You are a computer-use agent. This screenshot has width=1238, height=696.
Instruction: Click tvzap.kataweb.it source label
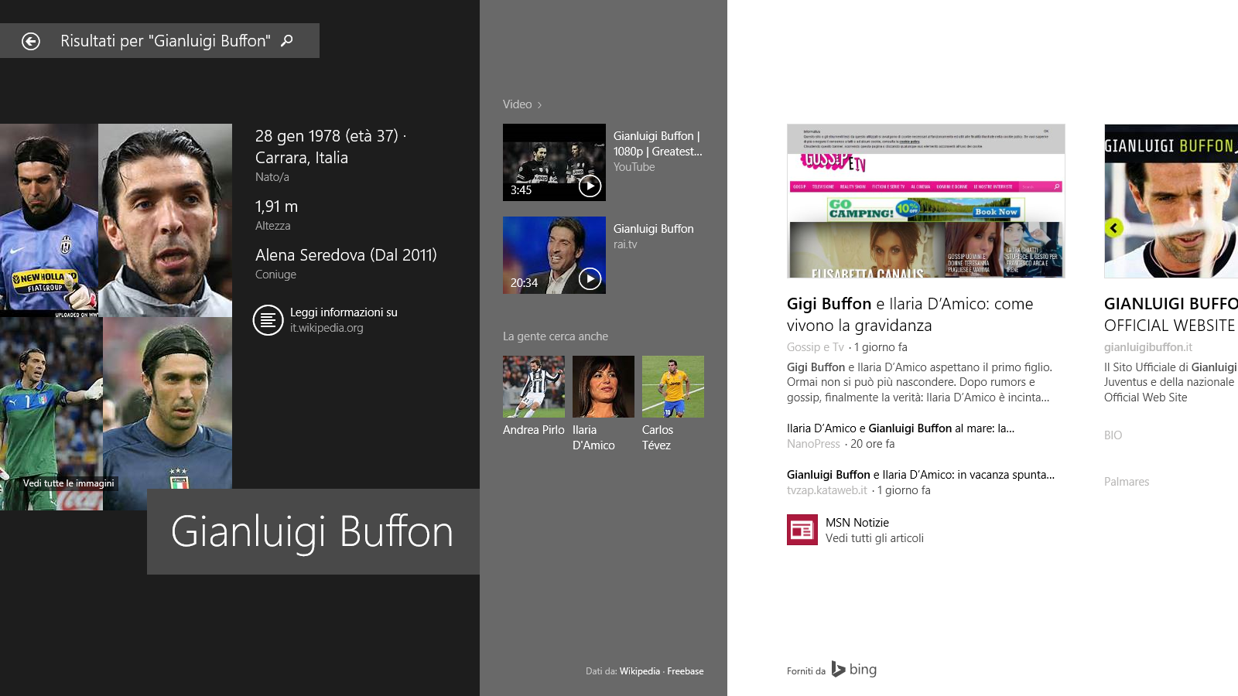pos(827,490)
